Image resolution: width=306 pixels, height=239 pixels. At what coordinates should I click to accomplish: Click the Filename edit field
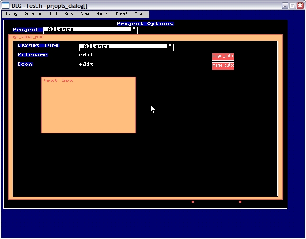(86, 55)
